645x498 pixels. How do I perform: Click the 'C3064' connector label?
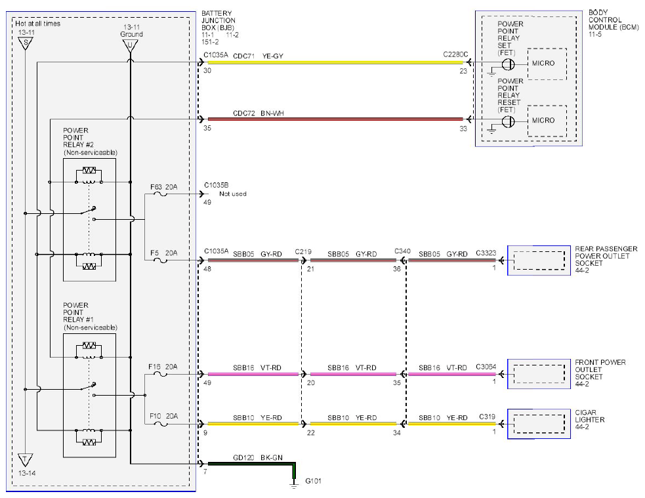[x=486, y=366]
